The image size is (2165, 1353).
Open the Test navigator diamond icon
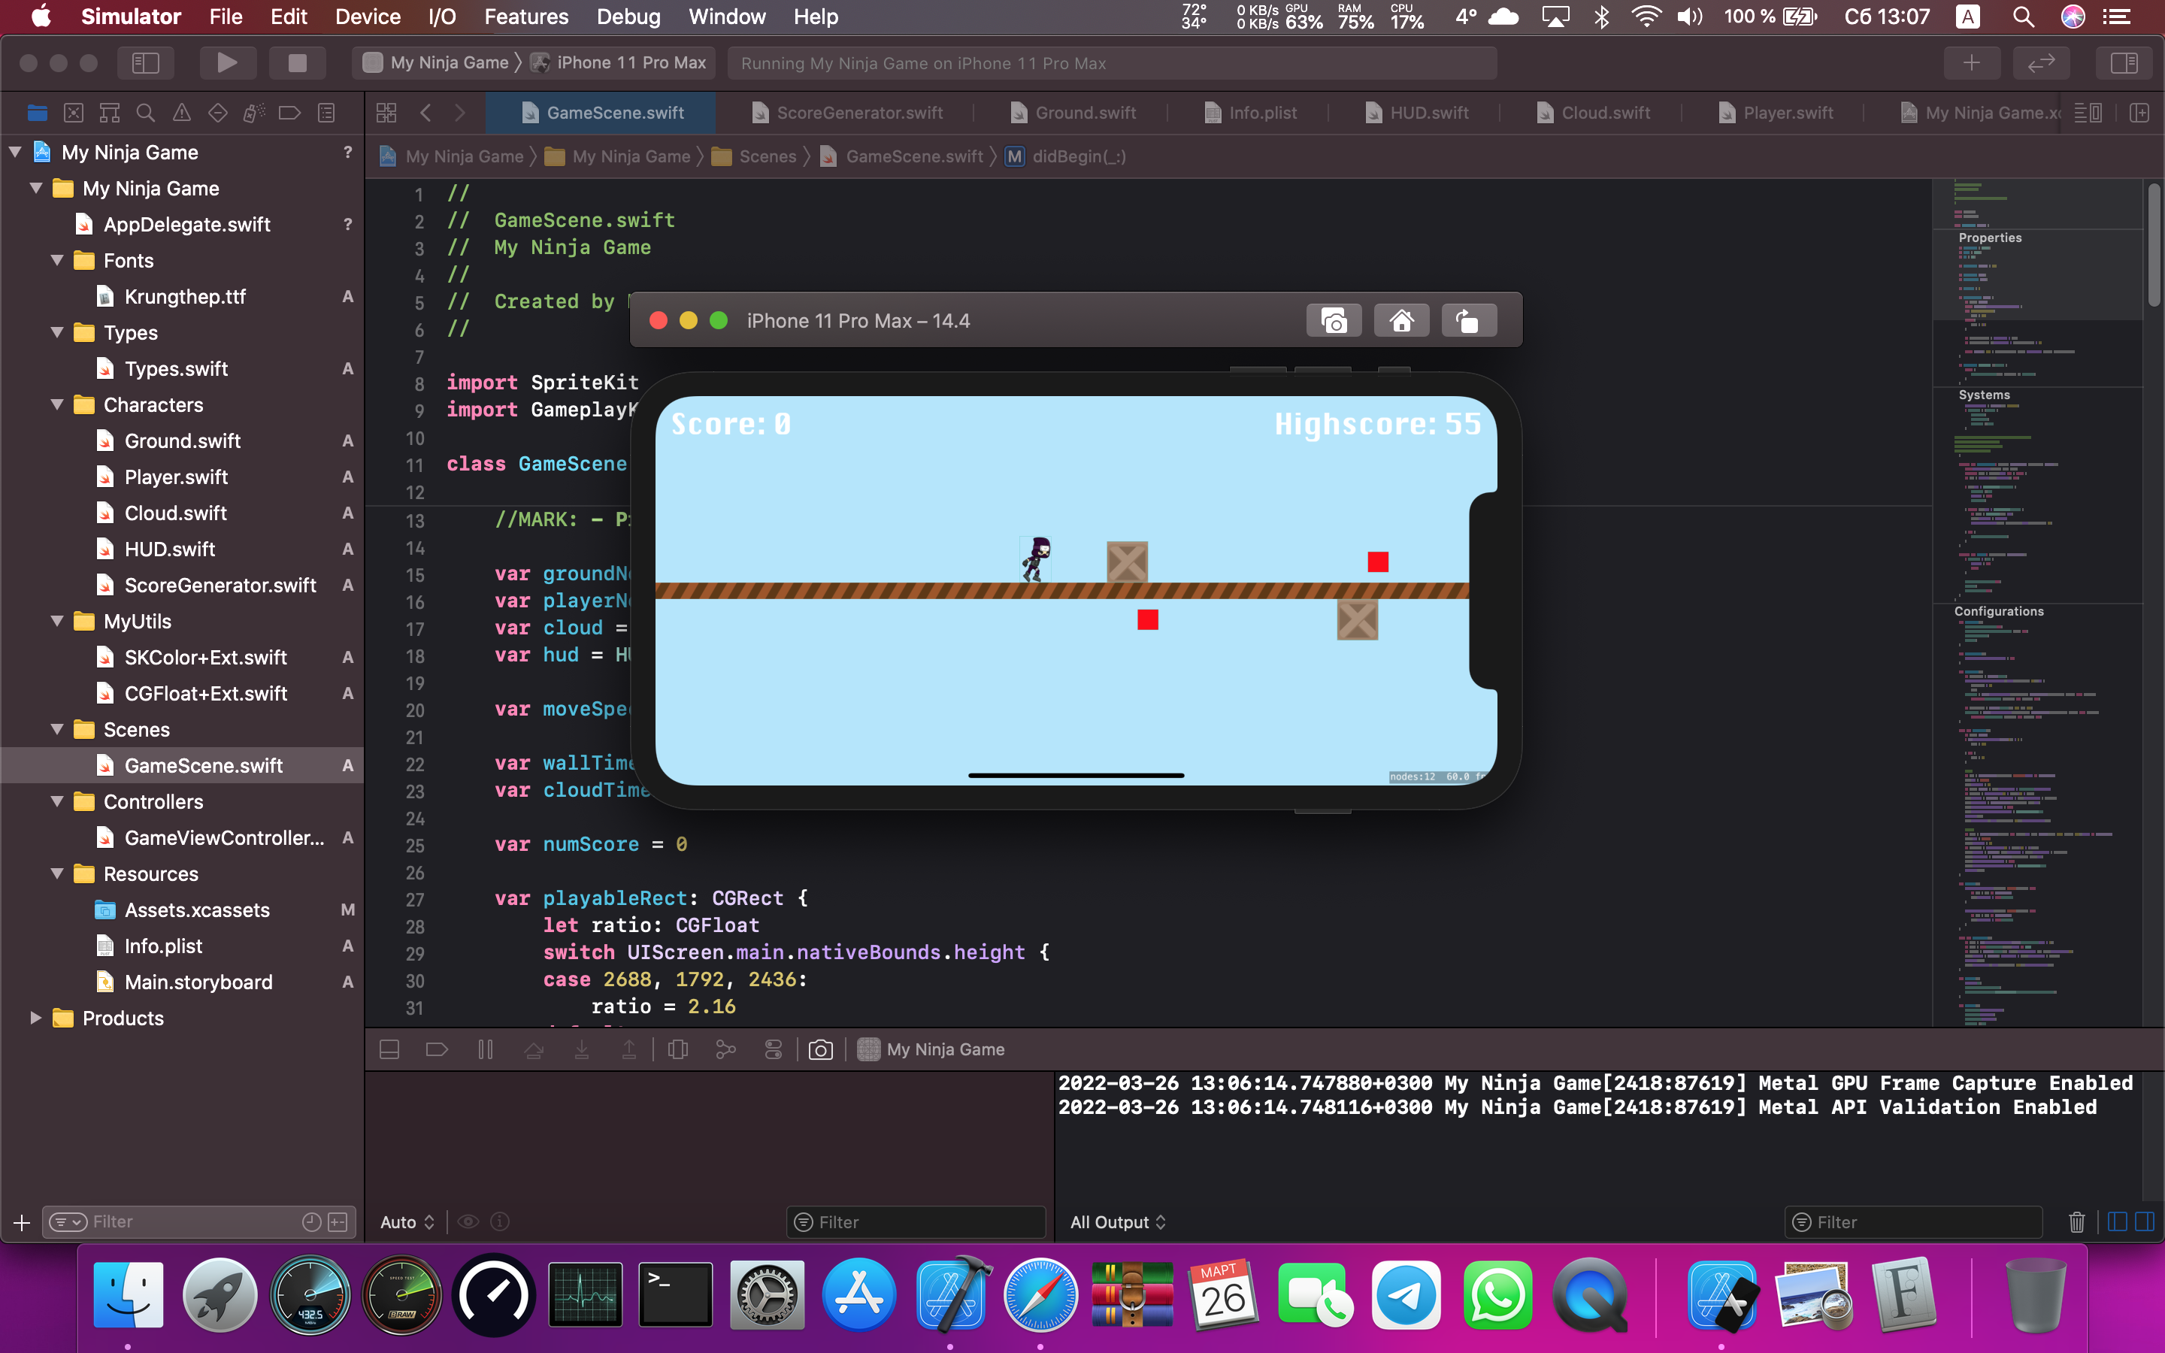217,113
